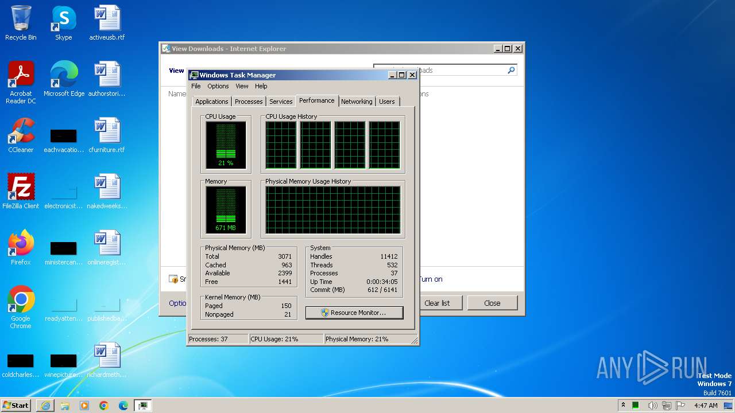Click the Handles count row
Image resolution: width=735 pixels, height=413 pixels.
point(354,256)
